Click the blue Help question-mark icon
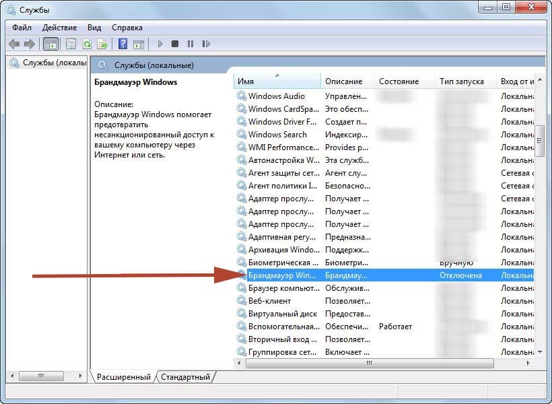This screenshot has height=404, width=552. (x=123, y=44)
